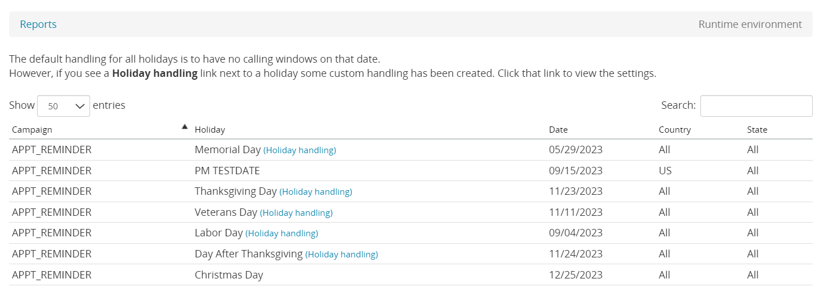
Task: Click the 05/29/2023 date cell
Action: point(575,150)
